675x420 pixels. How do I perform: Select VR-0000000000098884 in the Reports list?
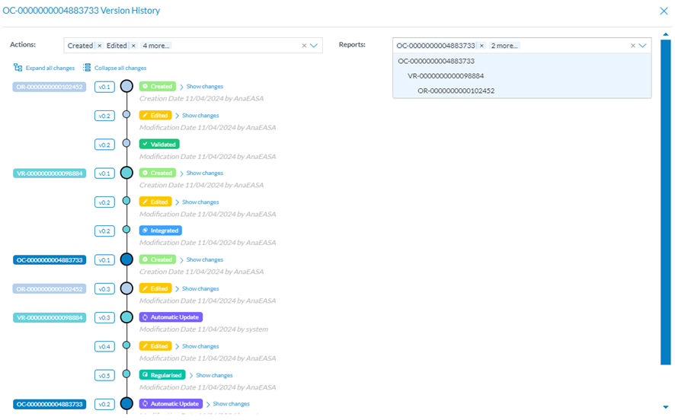pos(446,76)
